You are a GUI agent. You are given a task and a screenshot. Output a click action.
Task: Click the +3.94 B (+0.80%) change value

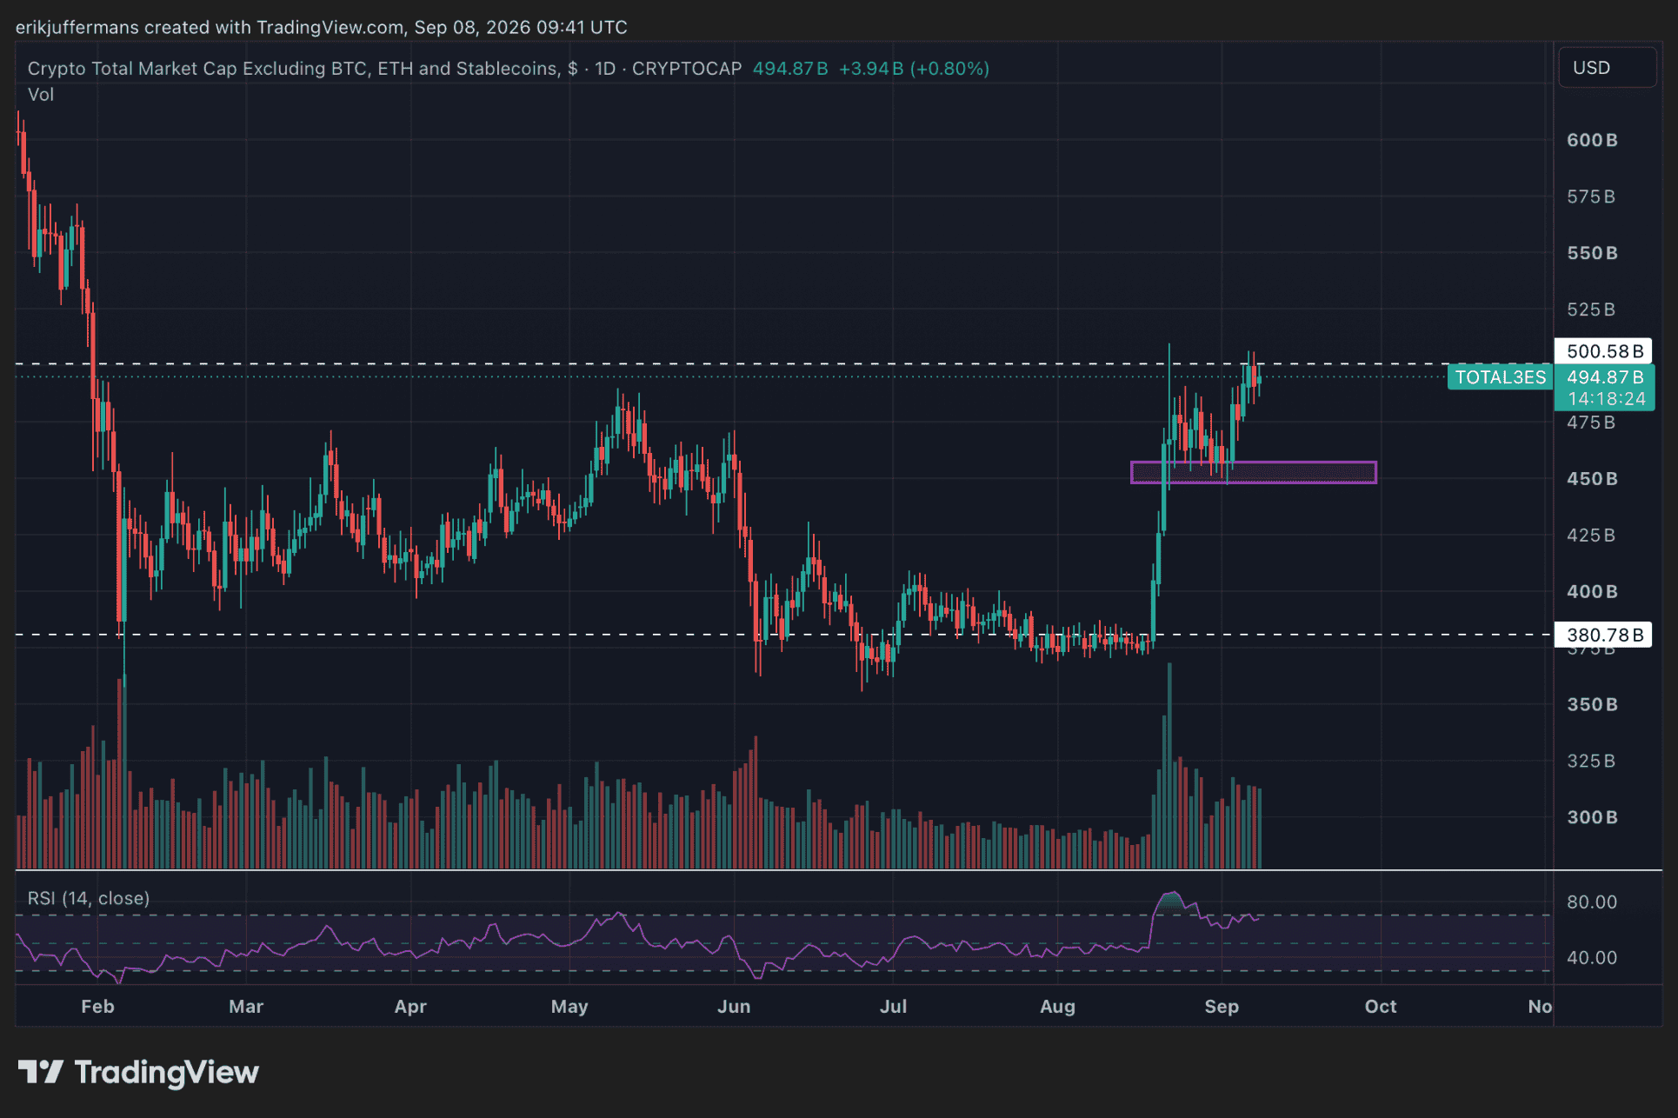[x=914, y=69]
